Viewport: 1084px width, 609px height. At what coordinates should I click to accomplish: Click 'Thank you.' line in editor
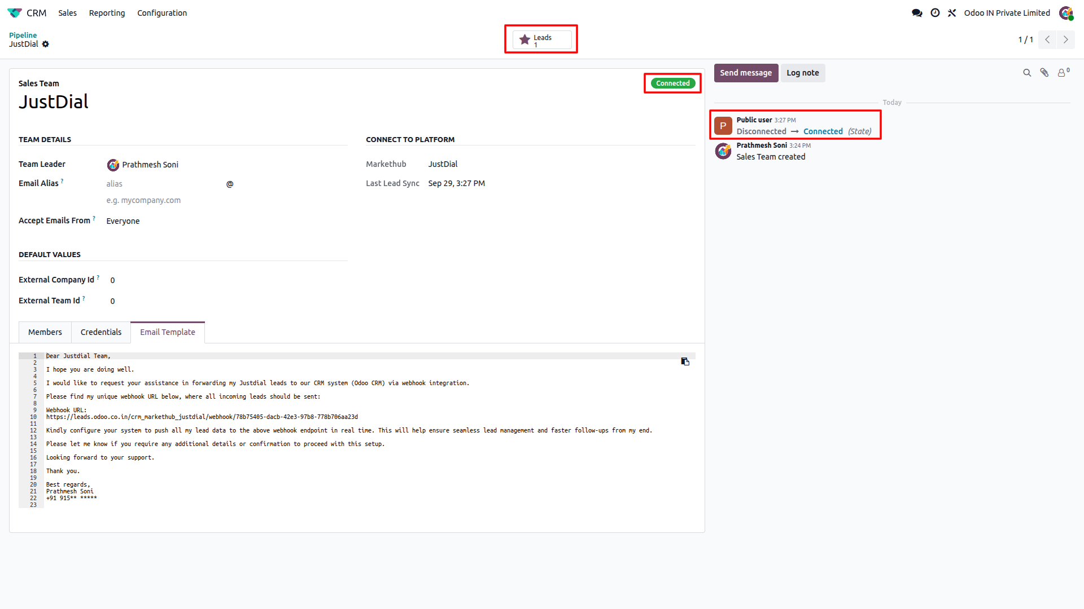tap(63, 471)
